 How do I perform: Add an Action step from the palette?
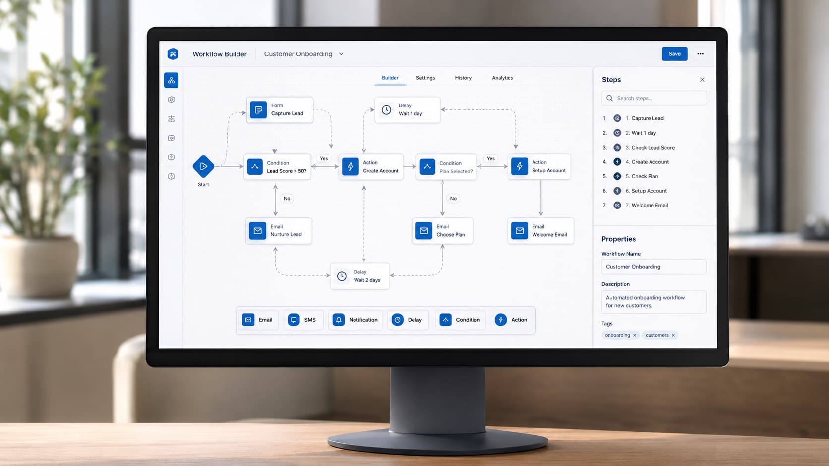pos(512,320)
